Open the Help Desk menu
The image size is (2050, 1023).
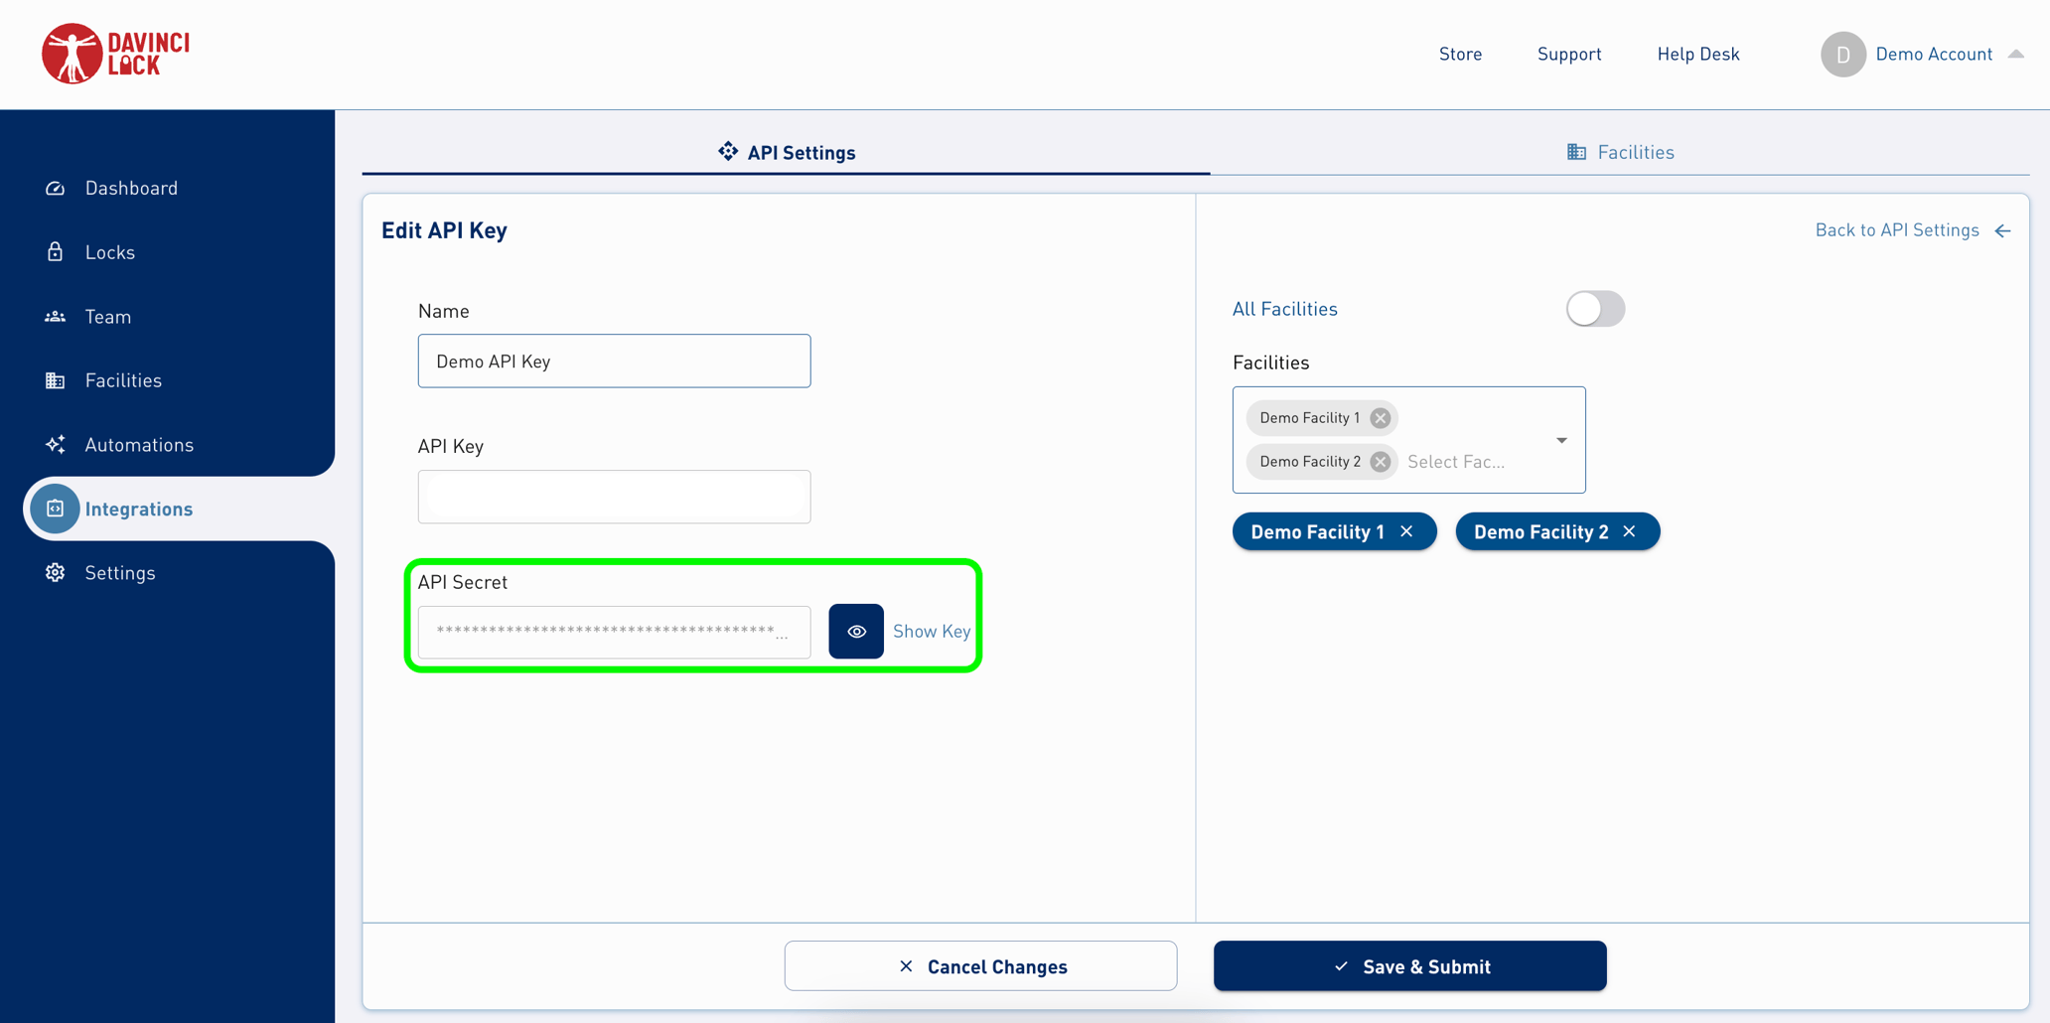[x=1698, y=54]
